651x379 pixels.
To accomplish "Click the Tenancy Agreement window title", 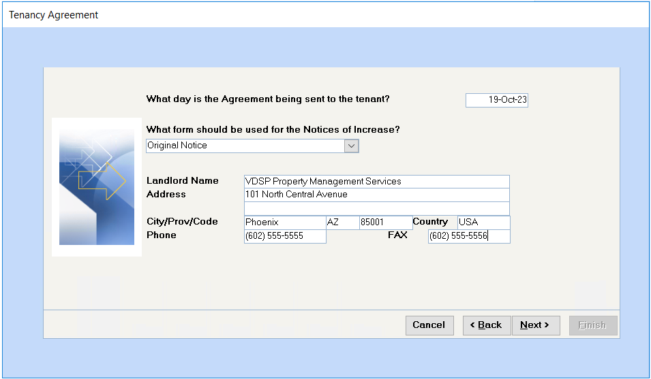I will point(54,15).
